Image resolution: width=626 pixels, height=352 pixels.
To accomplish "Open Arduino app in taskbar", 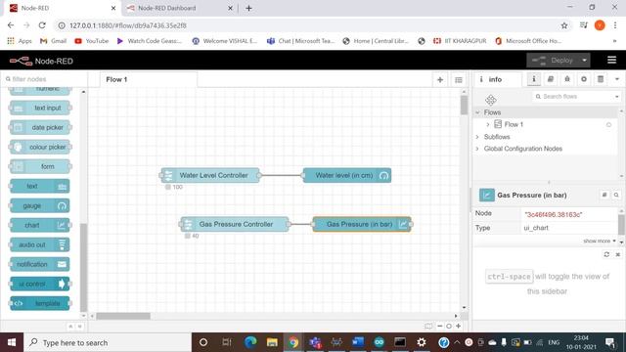I will click(379, 342).
